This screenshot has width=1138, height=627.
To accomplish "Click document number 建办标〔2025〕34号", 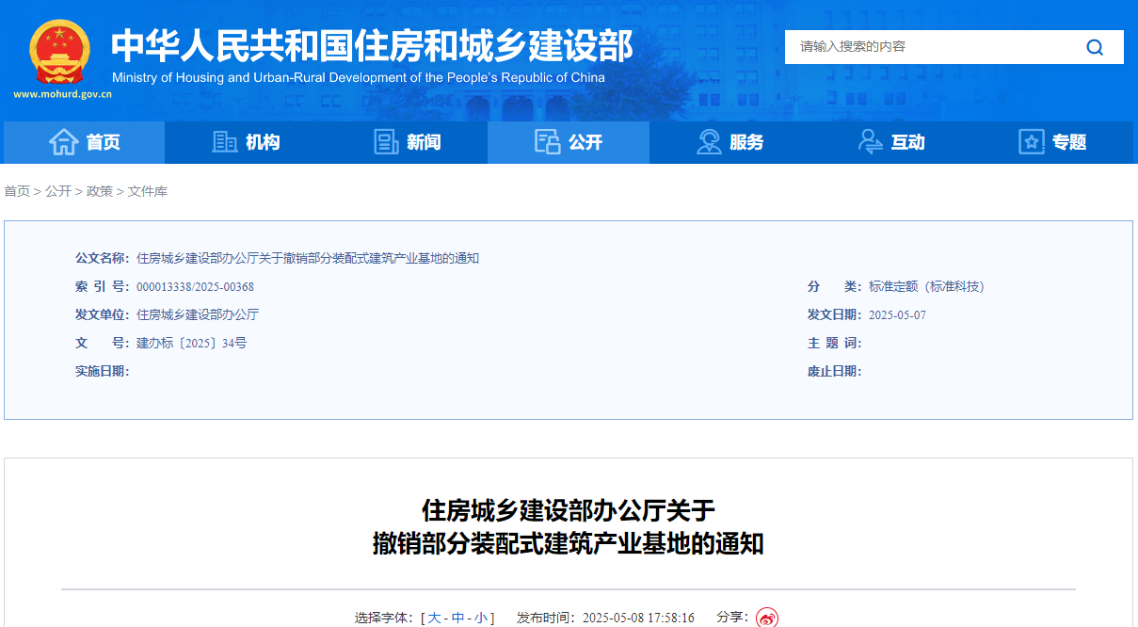I will (191, 343).
